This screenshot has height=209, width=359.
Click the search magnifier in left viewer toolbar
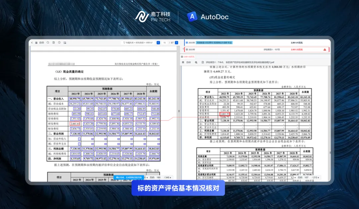pos(48,43)
